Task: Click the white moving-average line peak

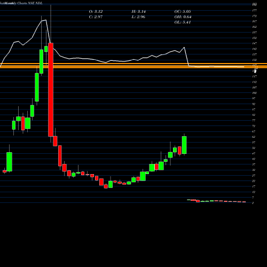Action: [46, 20]
